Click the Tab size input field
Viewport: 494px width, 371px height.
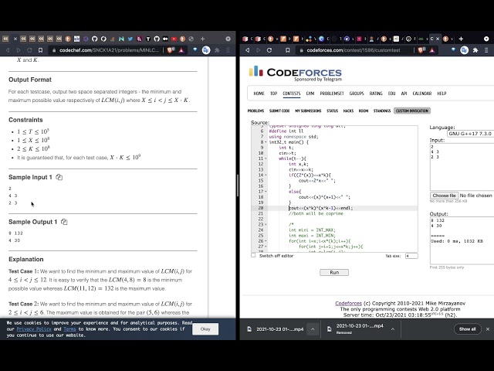pos(411,256)
